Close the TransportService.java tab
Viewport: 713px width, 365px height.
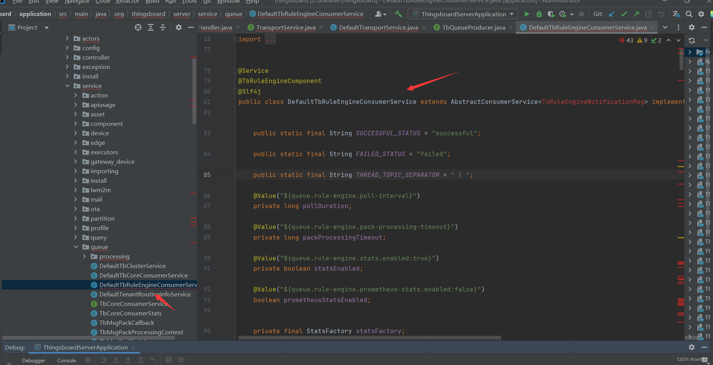click(321, 27)
